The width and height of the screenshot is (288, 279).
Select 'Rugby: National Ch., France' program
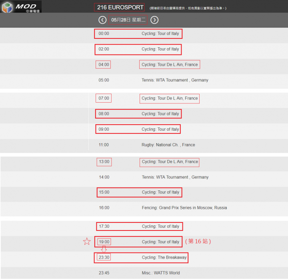168,145
